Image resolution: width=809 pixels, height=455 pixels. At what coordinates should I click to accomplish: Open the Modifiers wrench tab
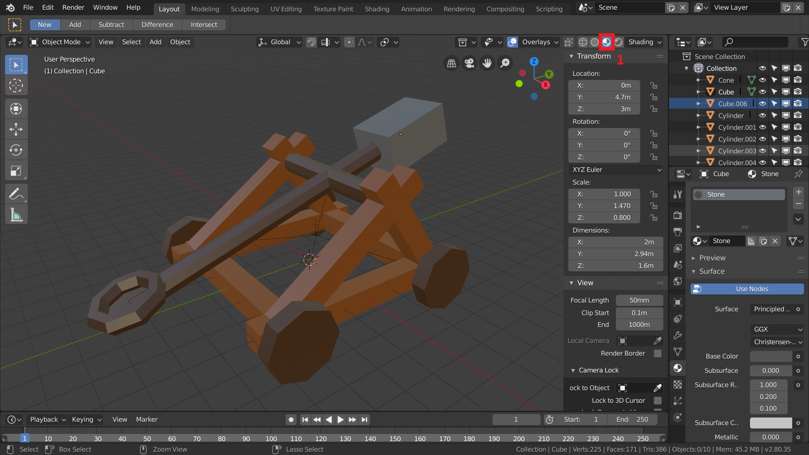pos(678,335)
